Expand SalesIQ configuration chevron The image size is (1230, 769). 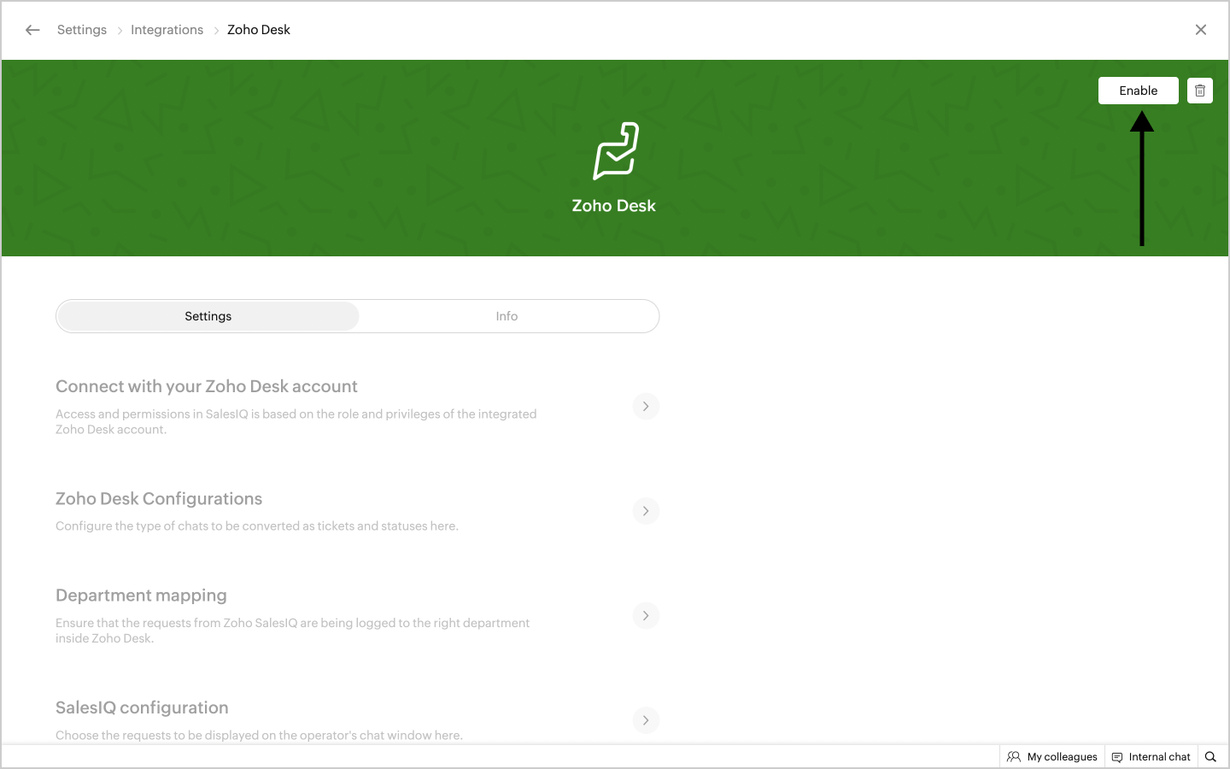pyautogui.click(x=646, y=720)
